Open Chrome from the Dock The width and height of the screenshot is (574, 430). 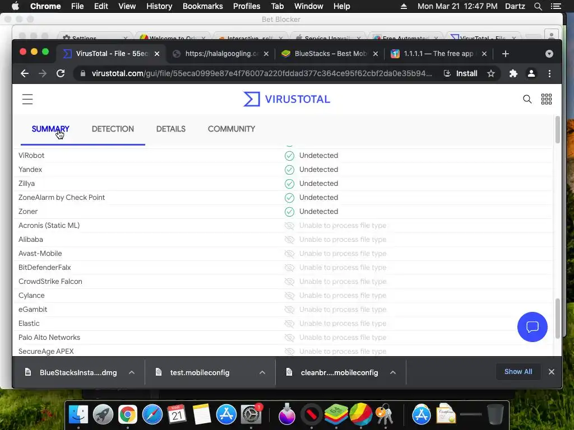[x=127, y=415]
